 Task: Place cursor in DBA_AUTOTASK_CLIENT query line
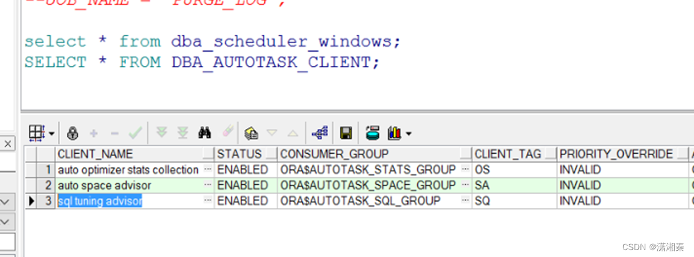pos(202,62)
